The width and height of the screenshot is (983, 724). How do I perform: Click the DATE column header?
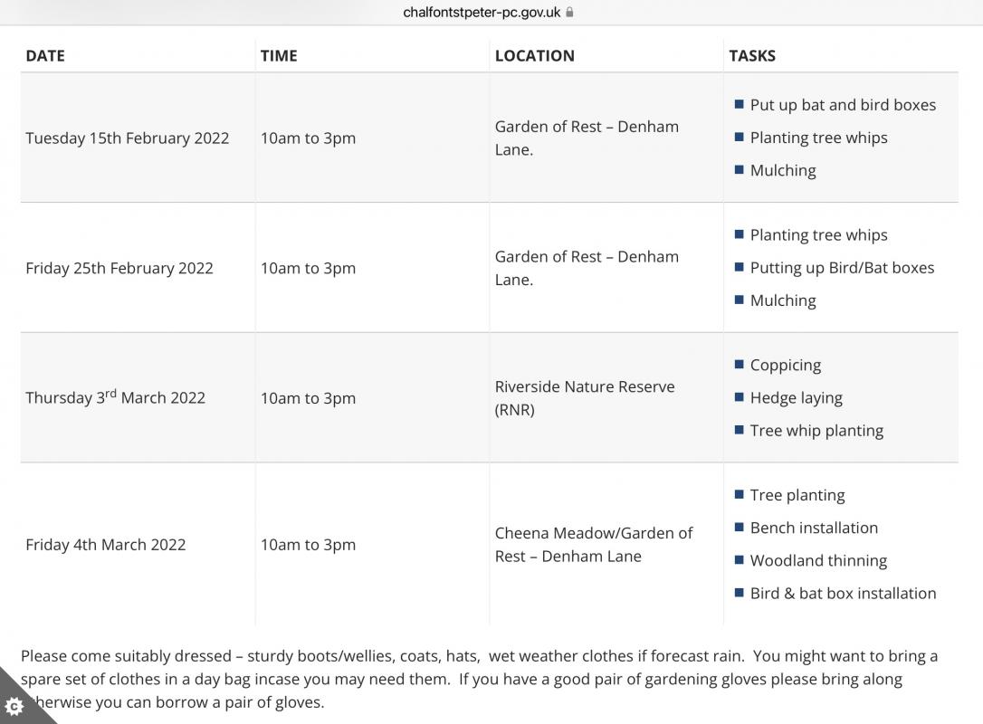pos(45,56)
